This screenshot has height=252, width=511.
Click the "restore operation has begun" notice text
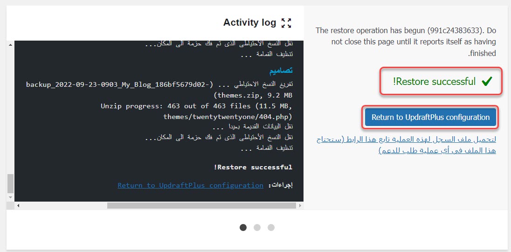[x=406, y=42]
